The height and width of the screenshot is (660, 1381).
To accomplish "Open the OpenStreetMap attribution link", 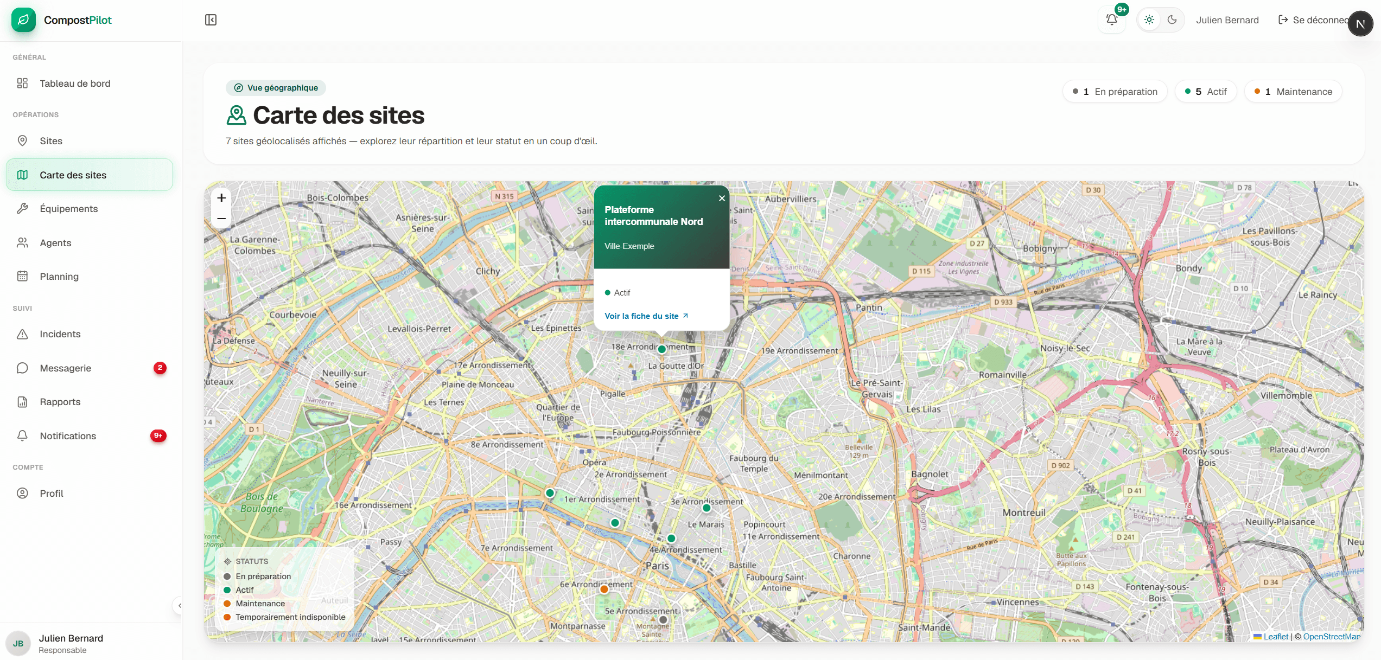I will (x=1332, y=637).
